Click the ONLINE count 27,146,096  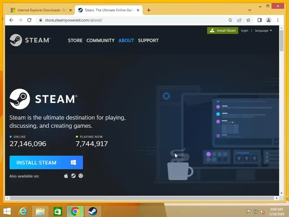[x=28, y=144]
